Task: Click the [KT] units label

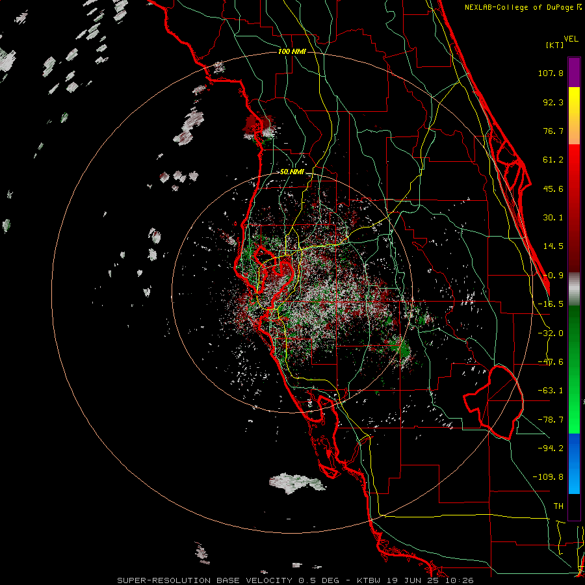Action: [554, 45]
